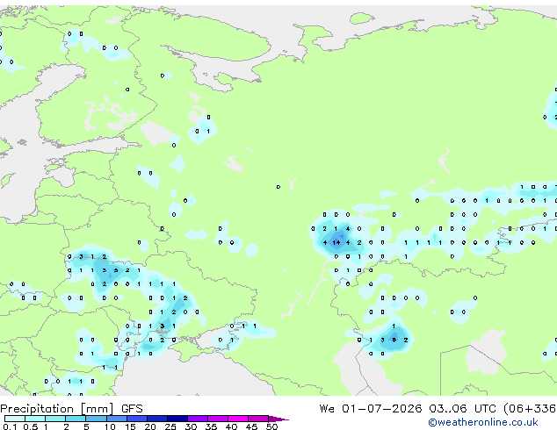Select the 40–45 mm legend swatch
The height and width of the screenshot is (430, 557).
(x=238, y=419)
